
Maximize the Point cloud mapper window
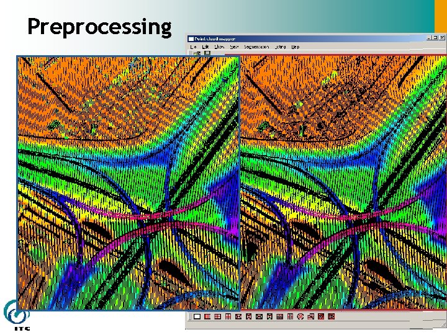[435, 38]
